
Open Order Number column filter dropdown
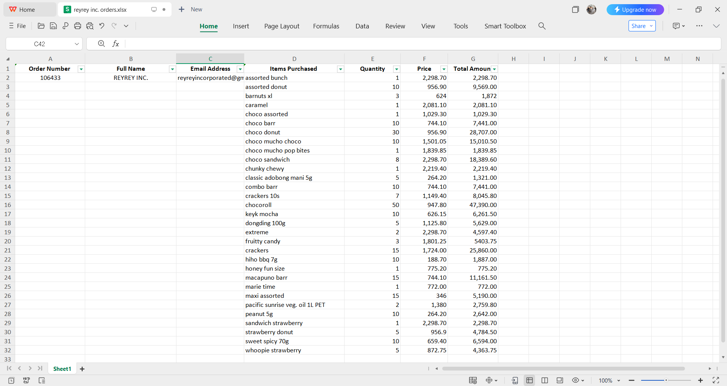81,69
